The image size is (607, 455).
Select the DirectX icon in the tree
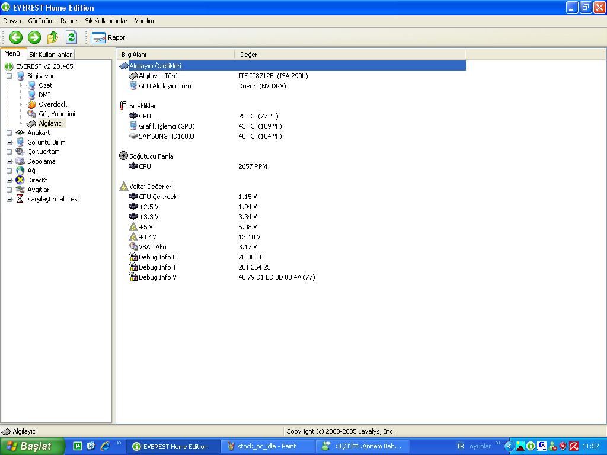[20, 180]
